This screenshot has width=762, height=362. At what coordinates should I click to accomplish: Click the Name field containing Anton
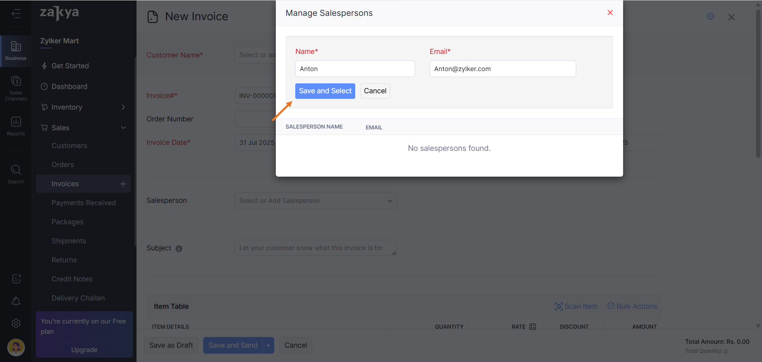tap(355, 69)
